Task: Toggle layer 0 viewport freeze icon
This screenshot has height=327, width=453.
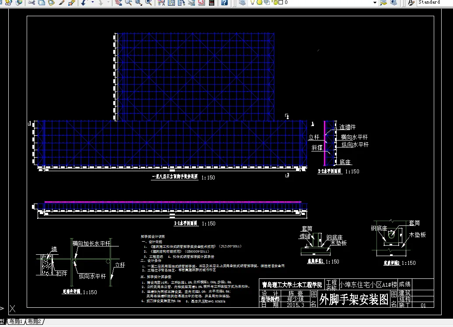Action: click(267, 2)
